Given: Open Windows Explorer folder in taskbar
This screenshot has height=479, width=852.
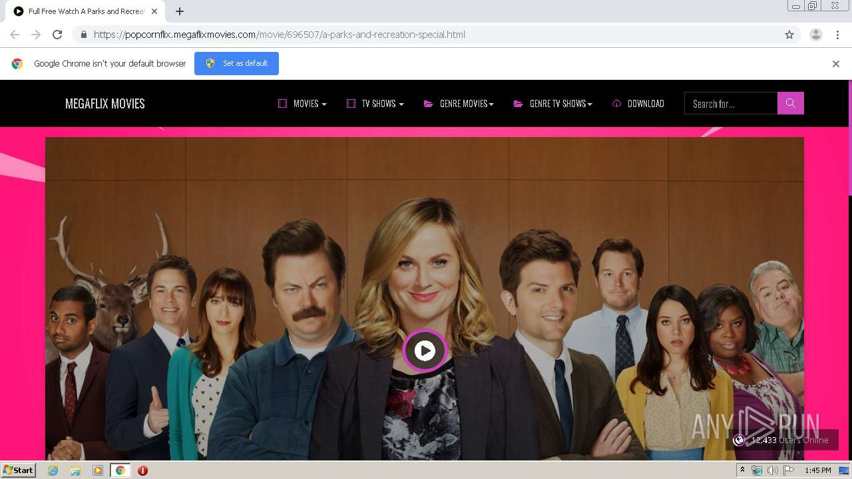Looking at the screenshot, I should pos(75,470).
